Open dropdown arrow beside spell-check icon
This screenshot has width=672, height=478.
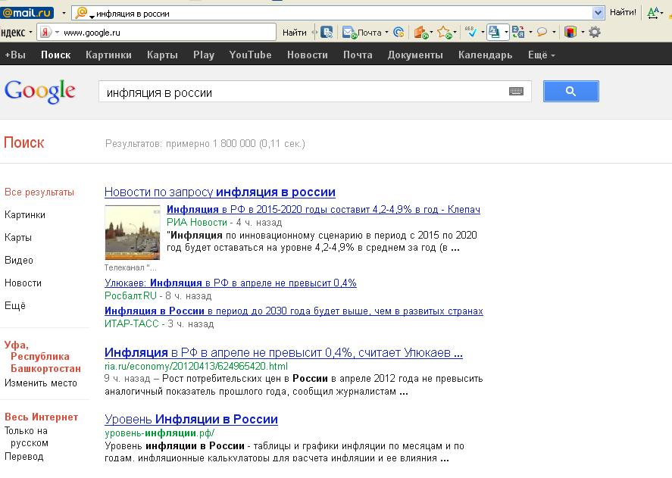(x=483, y=32)
